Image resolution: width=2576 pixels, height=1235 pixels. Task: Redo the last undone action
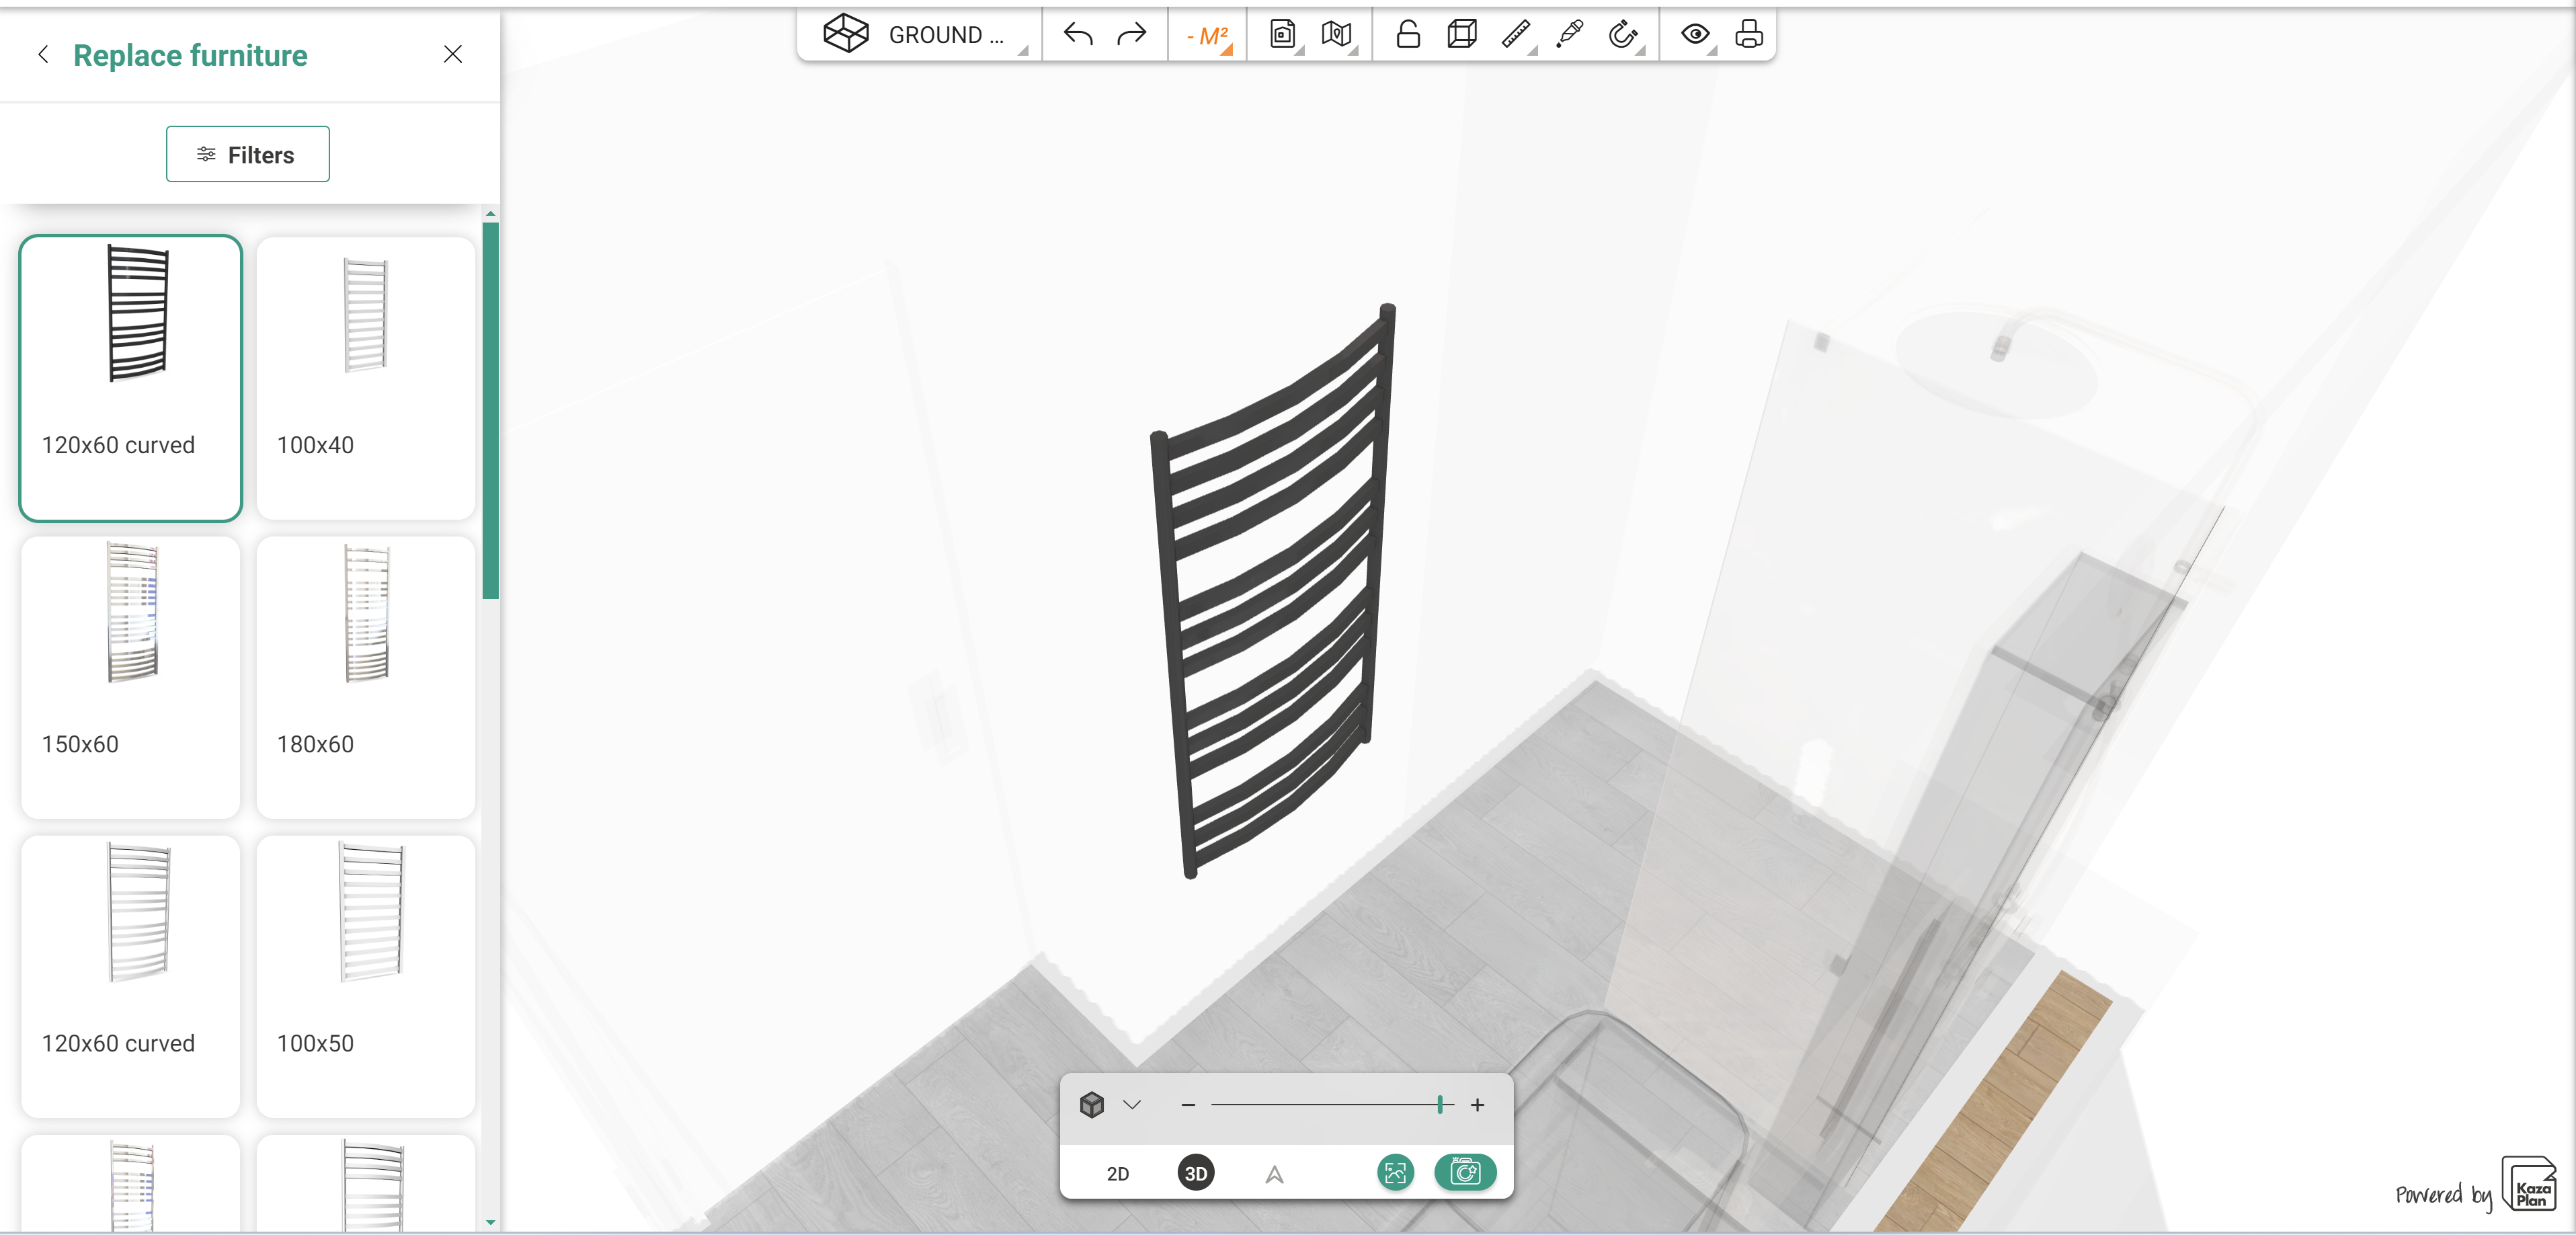pos(1131,35)
